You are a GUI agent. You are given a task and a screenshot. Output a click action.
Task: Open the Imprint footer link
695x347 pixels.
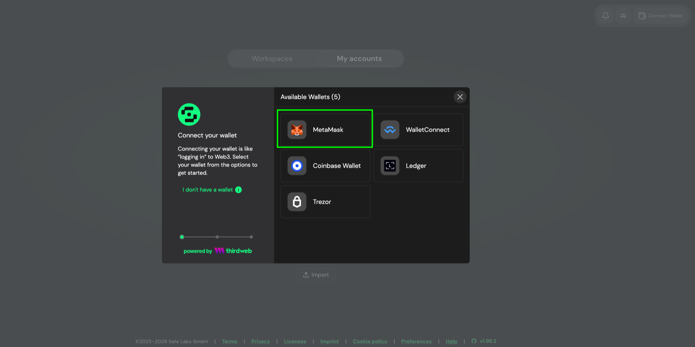point(329,341)
